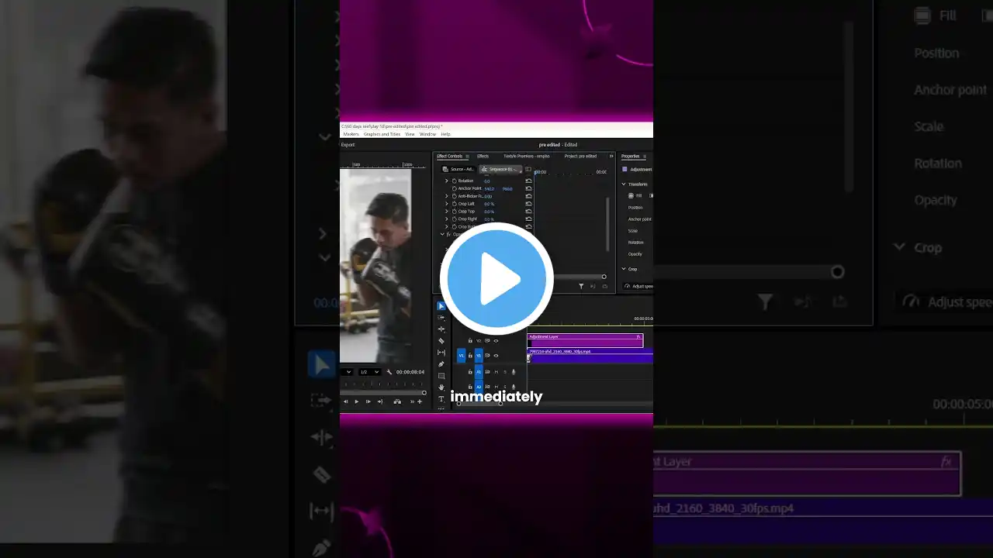Expand the Crop Top property
993x558 pixels.
click(447, 212)
